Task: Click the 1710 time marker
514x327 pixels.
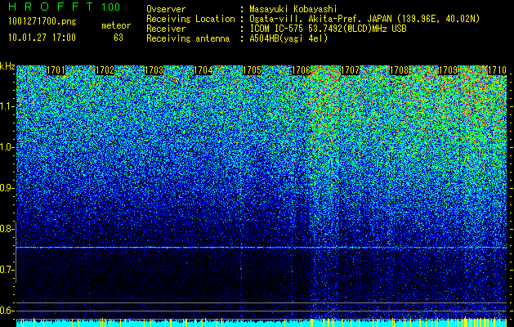Action: click(497, 70)
